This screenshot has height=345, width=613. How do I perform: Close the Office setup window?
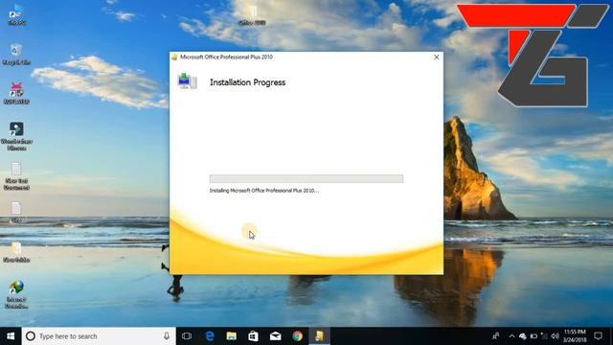[437, 57]
